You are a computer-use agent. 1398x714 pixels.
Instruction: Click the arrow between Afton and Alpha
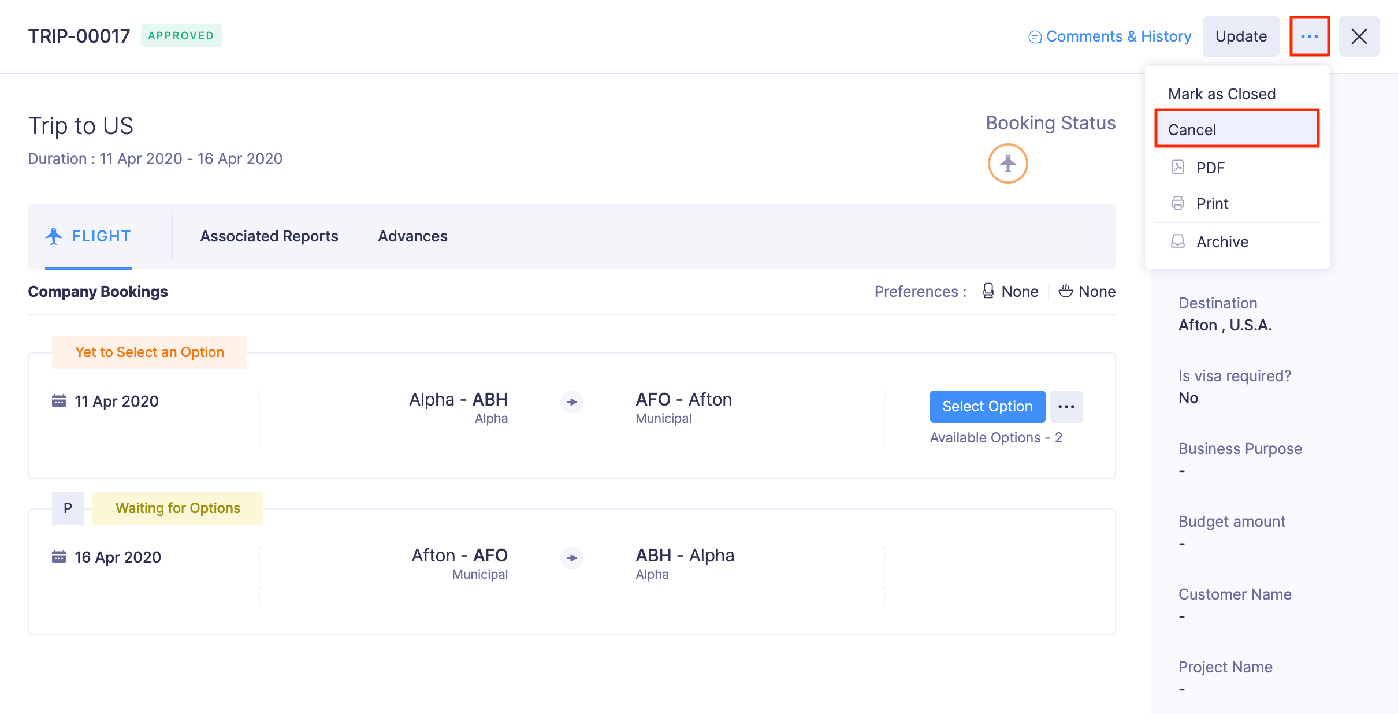[x=571, y=558]
